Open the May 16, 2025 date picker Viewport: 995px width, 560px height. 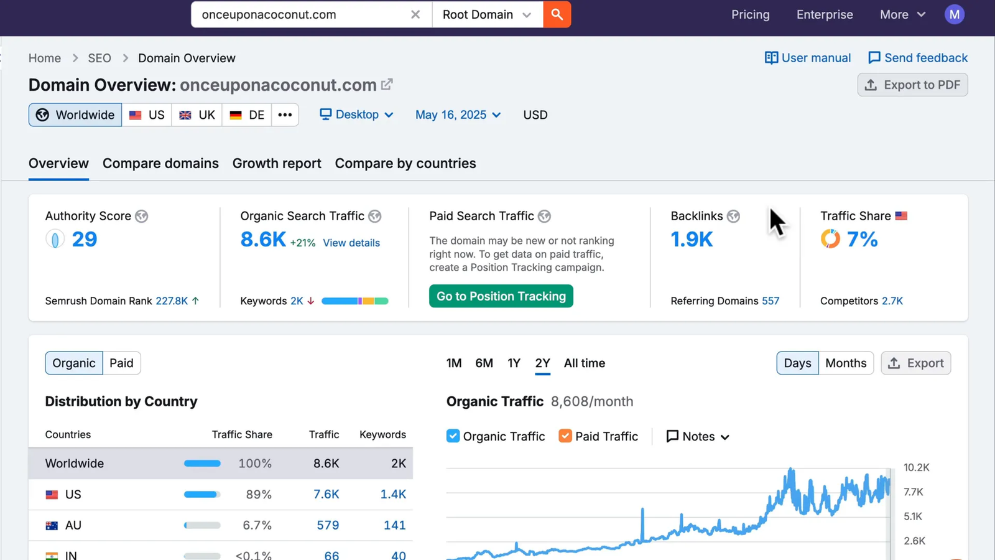coord(458,114)
